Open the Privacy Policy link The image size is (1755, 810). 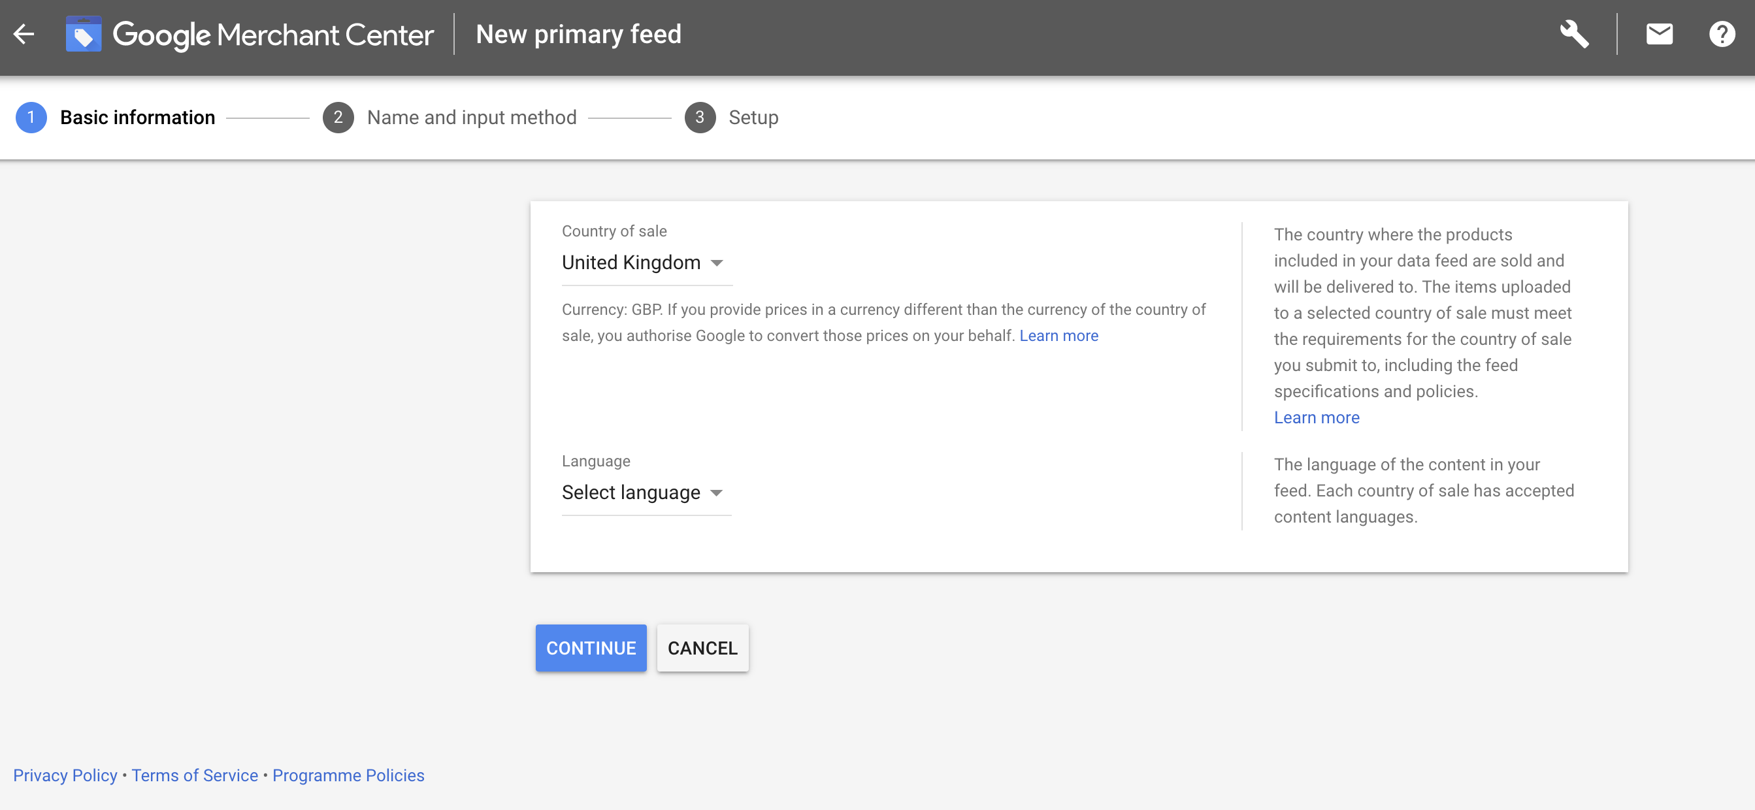coord(65,775)
